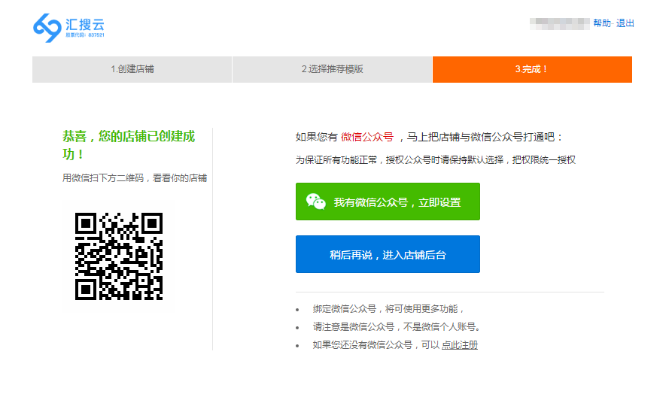The image size is (672, 397).
Task: Log out via the 退出 link
Action: tap(625, 23)
